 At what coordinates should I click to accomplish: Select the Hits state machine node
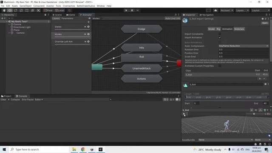(142, 48)
